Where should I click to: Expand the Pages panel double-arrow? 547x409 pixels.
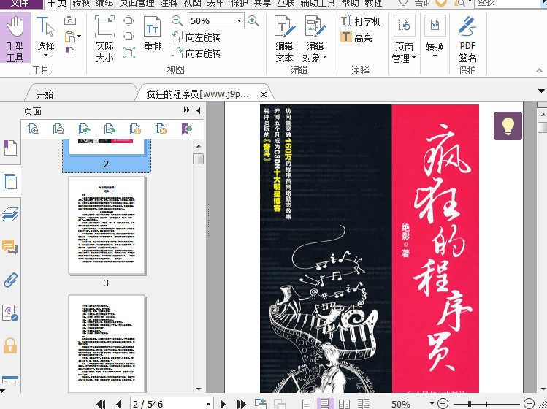(x=187, y=110)
